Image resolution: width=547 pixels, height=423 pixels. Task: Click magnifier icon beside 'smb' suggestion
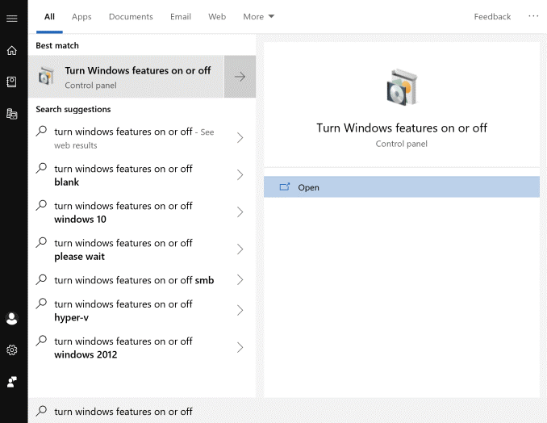click(x=41, y=279)
